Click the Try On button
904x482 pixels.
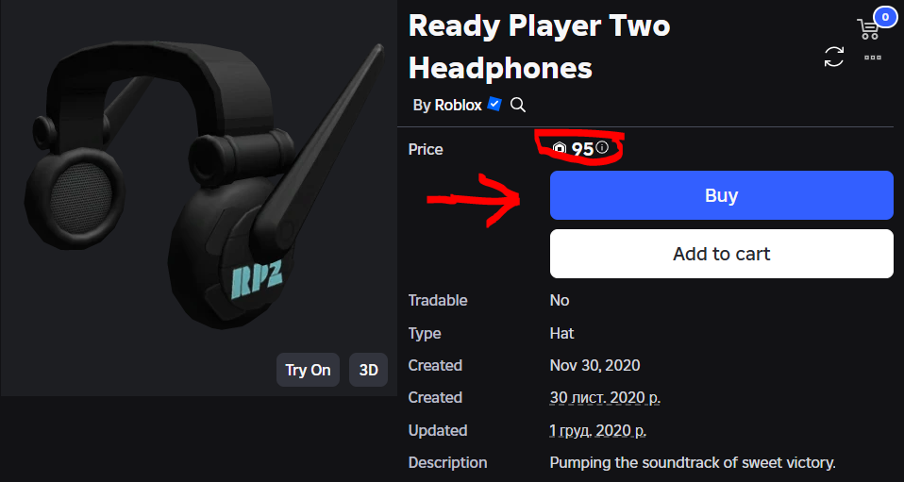coord(309,370)
